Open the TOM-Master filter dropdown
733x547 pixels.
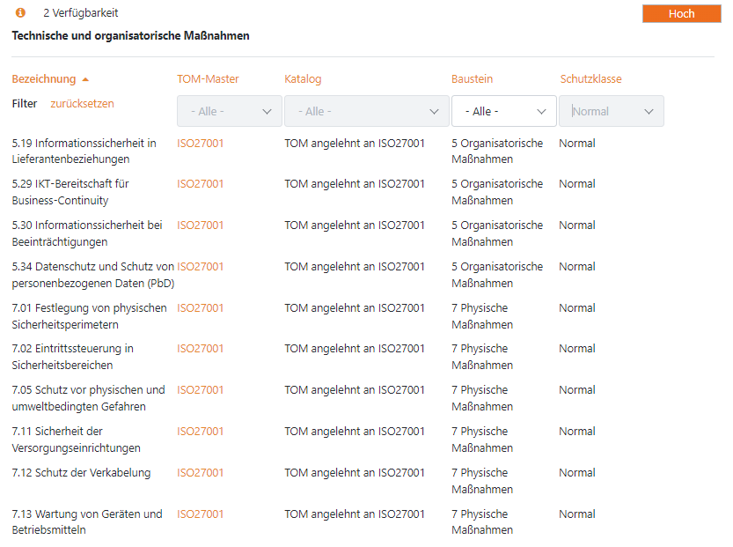(x=229, y=112)
